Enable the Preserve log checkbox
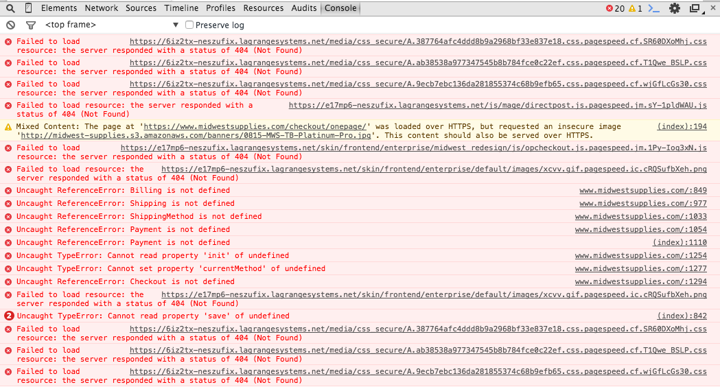The height and width of the screenshot is (387, 720). (189, 25)
